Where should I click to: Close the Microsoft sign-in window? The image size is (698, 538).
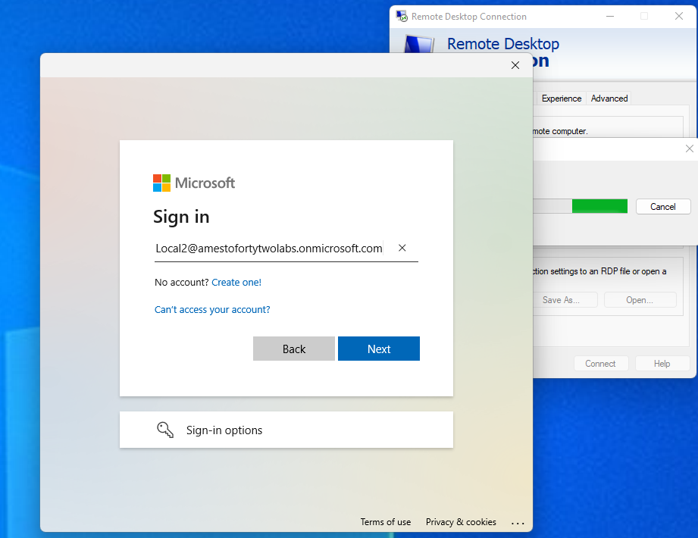(515, 65)
